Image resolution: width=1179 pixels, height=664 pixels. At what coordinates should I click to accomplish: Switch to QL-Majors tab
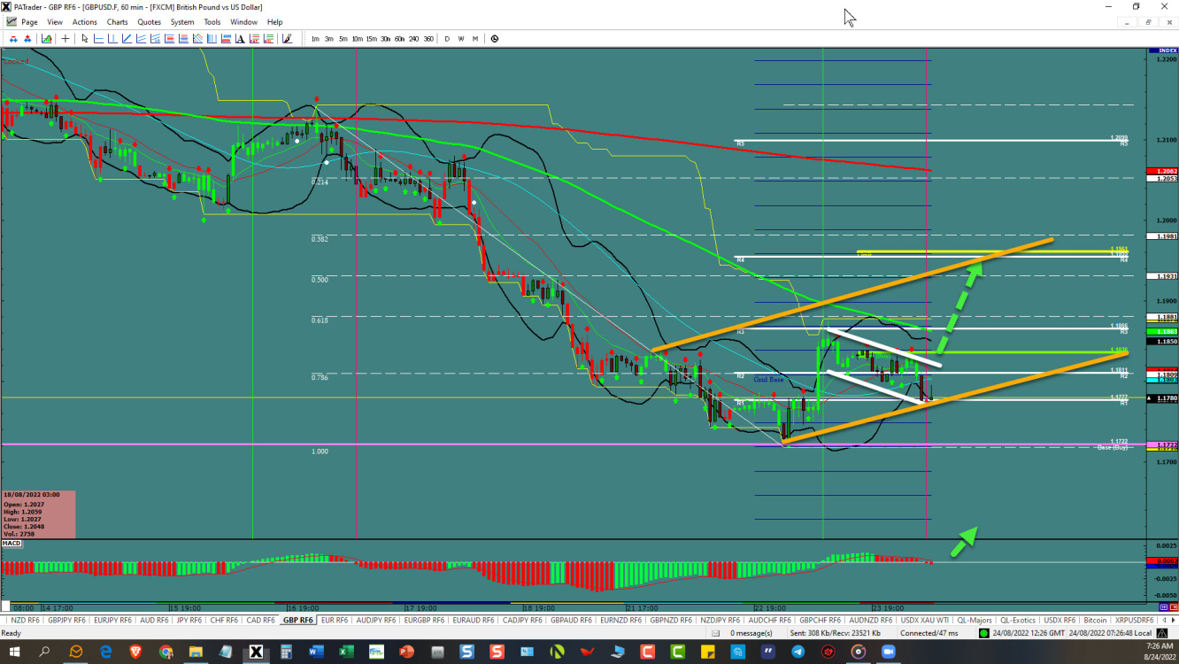pos(975,620)
